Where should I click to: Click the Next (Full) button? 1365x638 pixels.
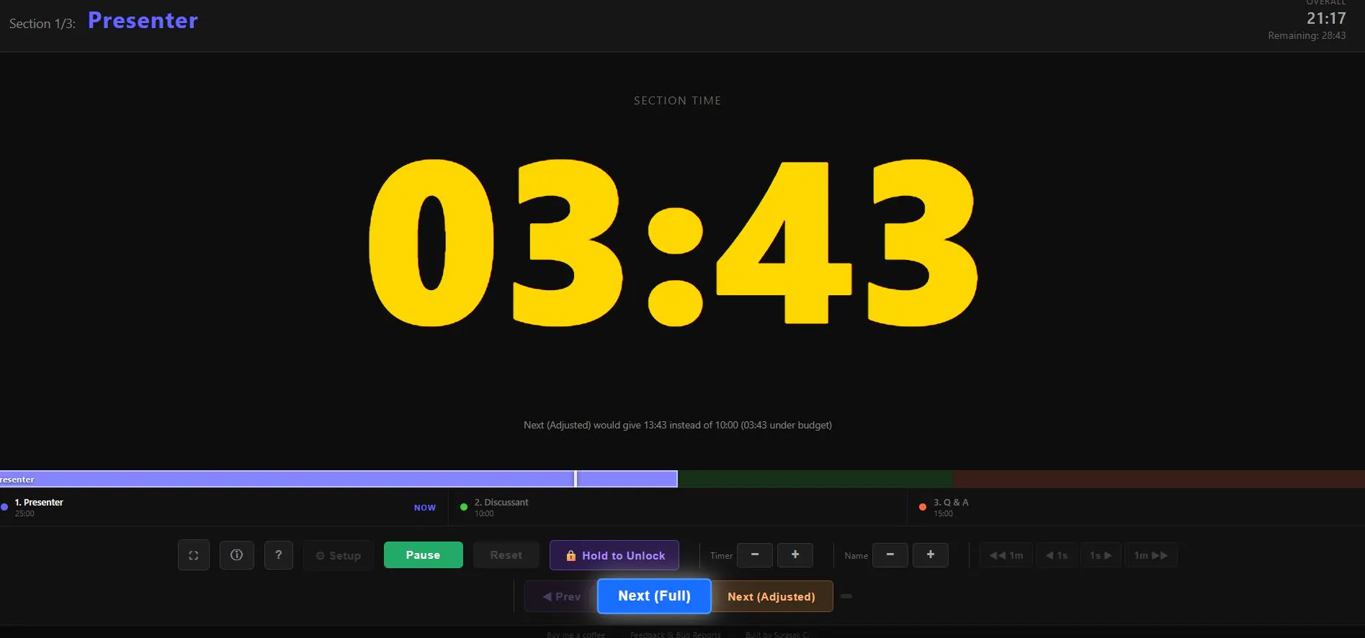click(x=654, y=596)
